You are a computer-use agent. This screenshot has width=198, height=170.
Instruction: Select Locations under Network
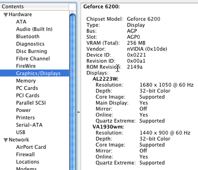pyautogui.click(x=28, y=162)
